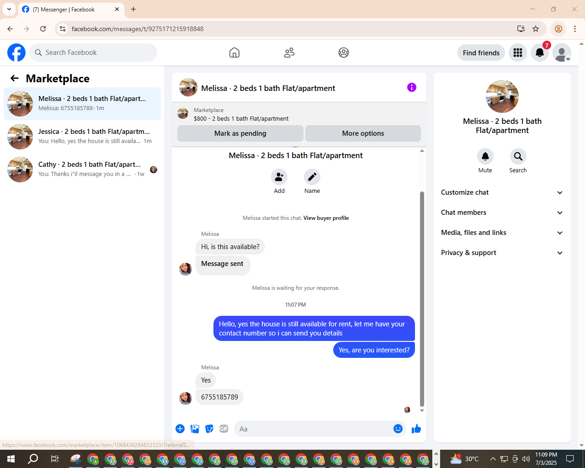
Task: Choose a sticker in composer
Action: [210, 429]
